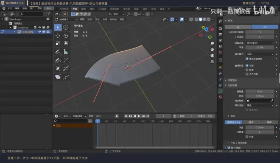The image size is (280, 163).
Task: Play the timeline animation forward
Action: pos(139,116)
